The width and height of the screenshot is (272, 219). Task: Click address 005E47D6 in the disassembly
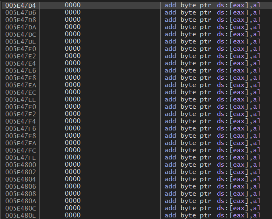click(x=21, y=12)
